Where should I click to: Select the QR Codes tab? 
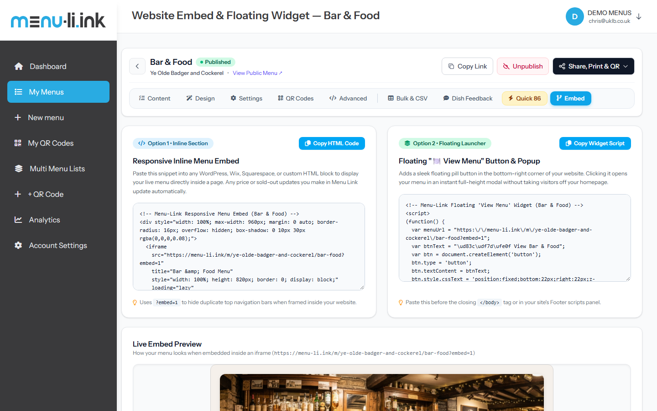click(296, 98)
